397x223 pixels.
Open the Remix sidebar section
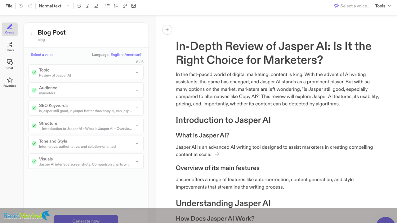coord(10,47)
